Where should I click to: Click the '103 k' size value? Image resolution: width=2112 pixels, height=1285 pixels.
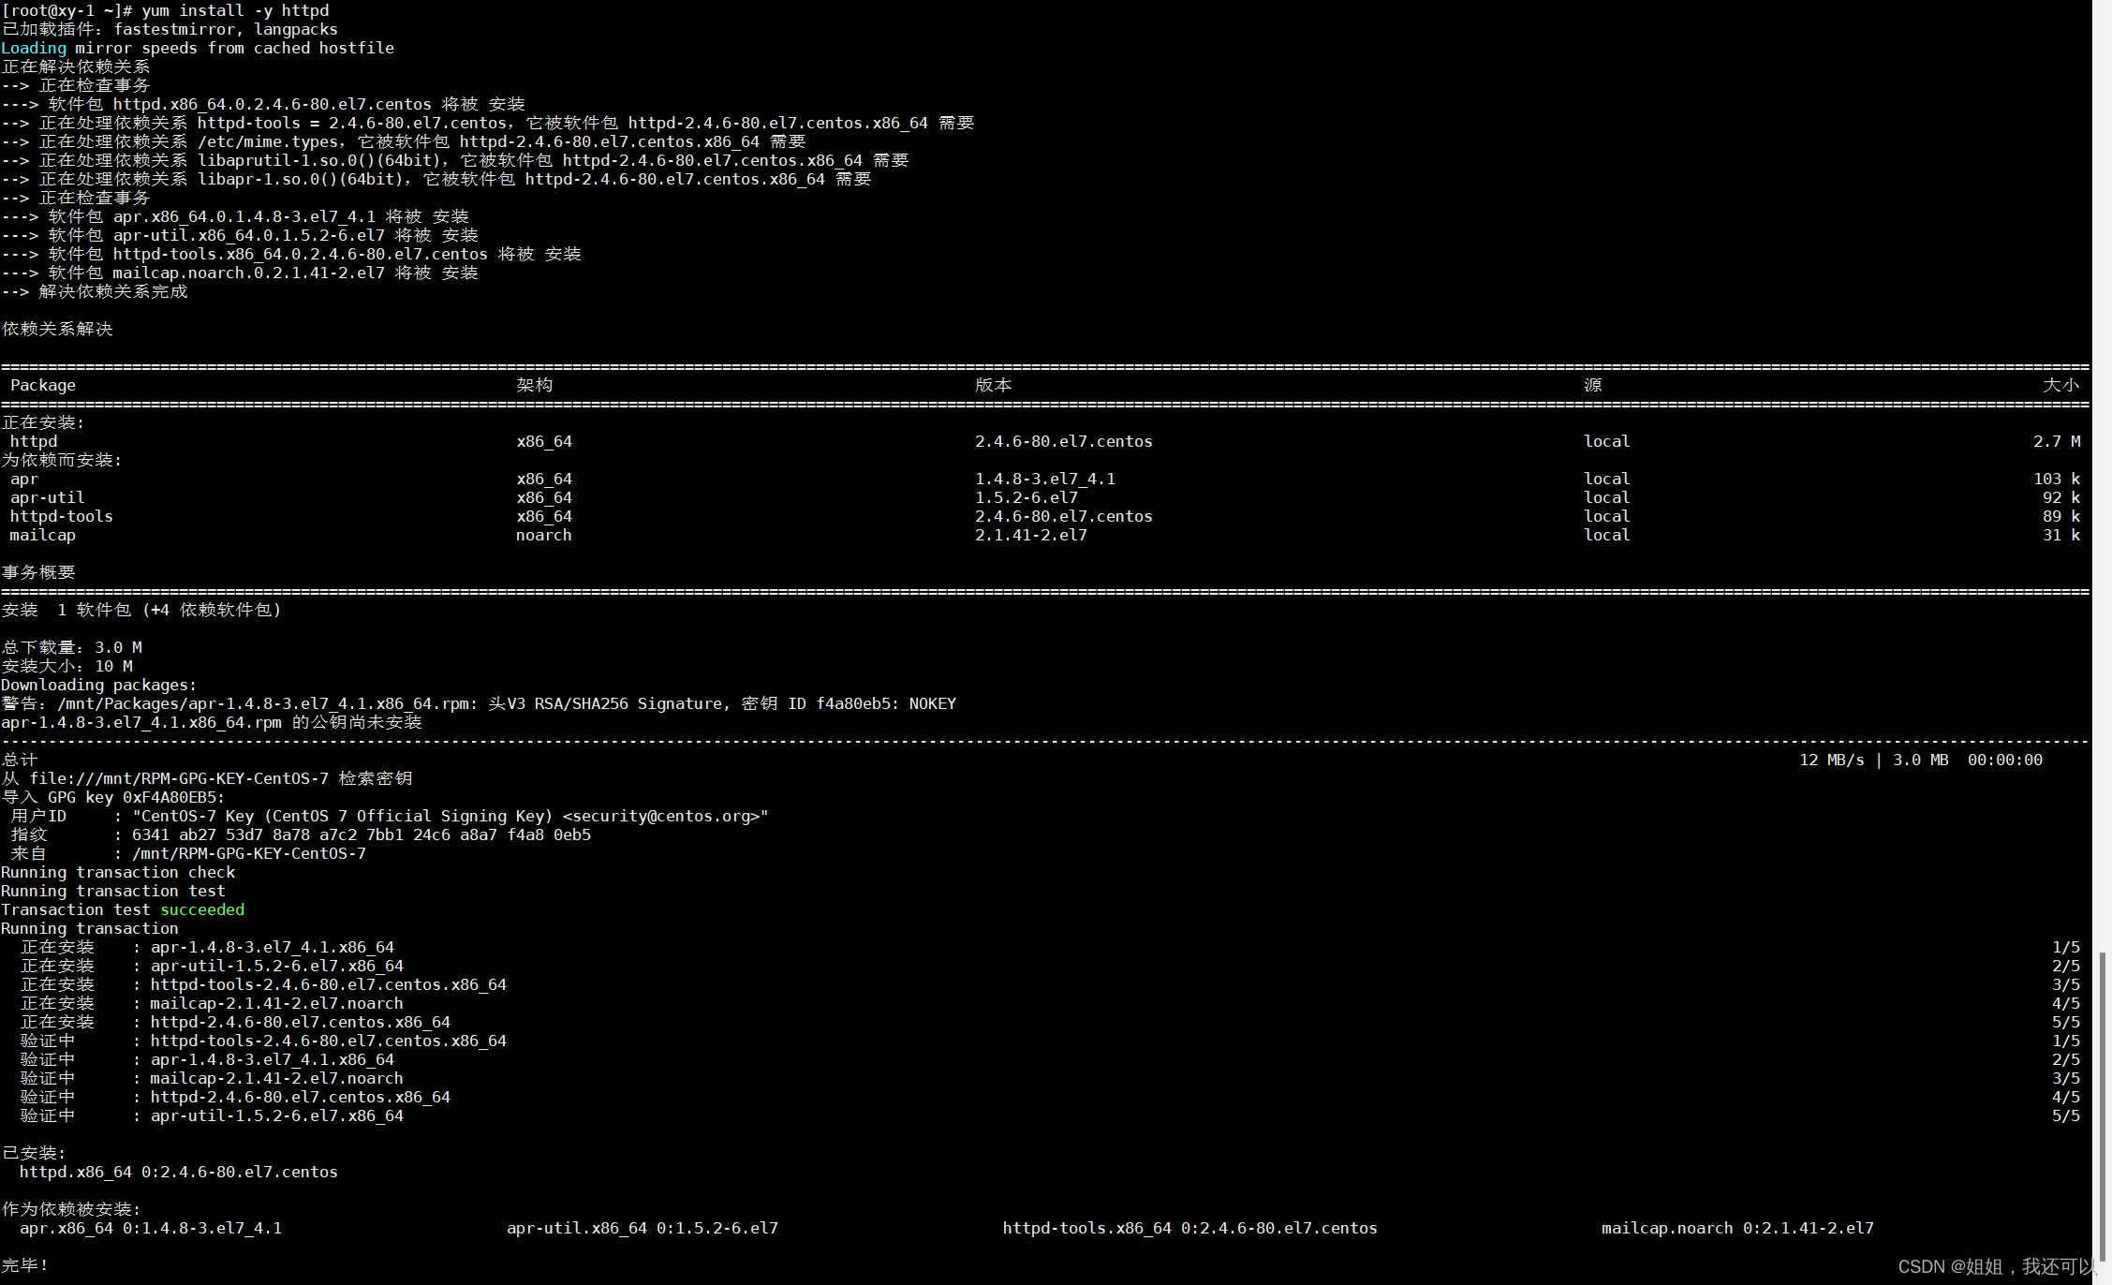point(2057,479)
